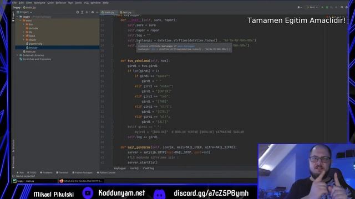Click the Project vertical side tab
355x199 pixels.
(x=13, y=16)
